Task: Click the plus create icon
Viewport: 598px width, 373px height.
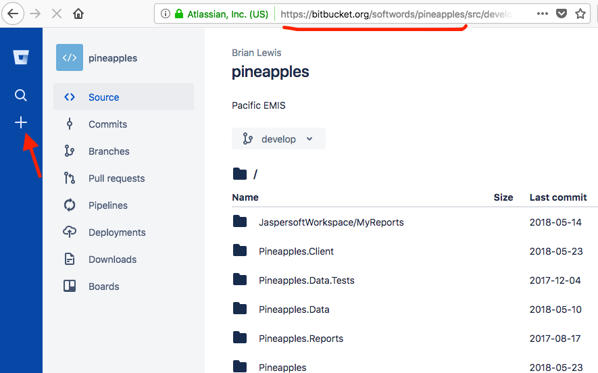Action: click(21, 122)
